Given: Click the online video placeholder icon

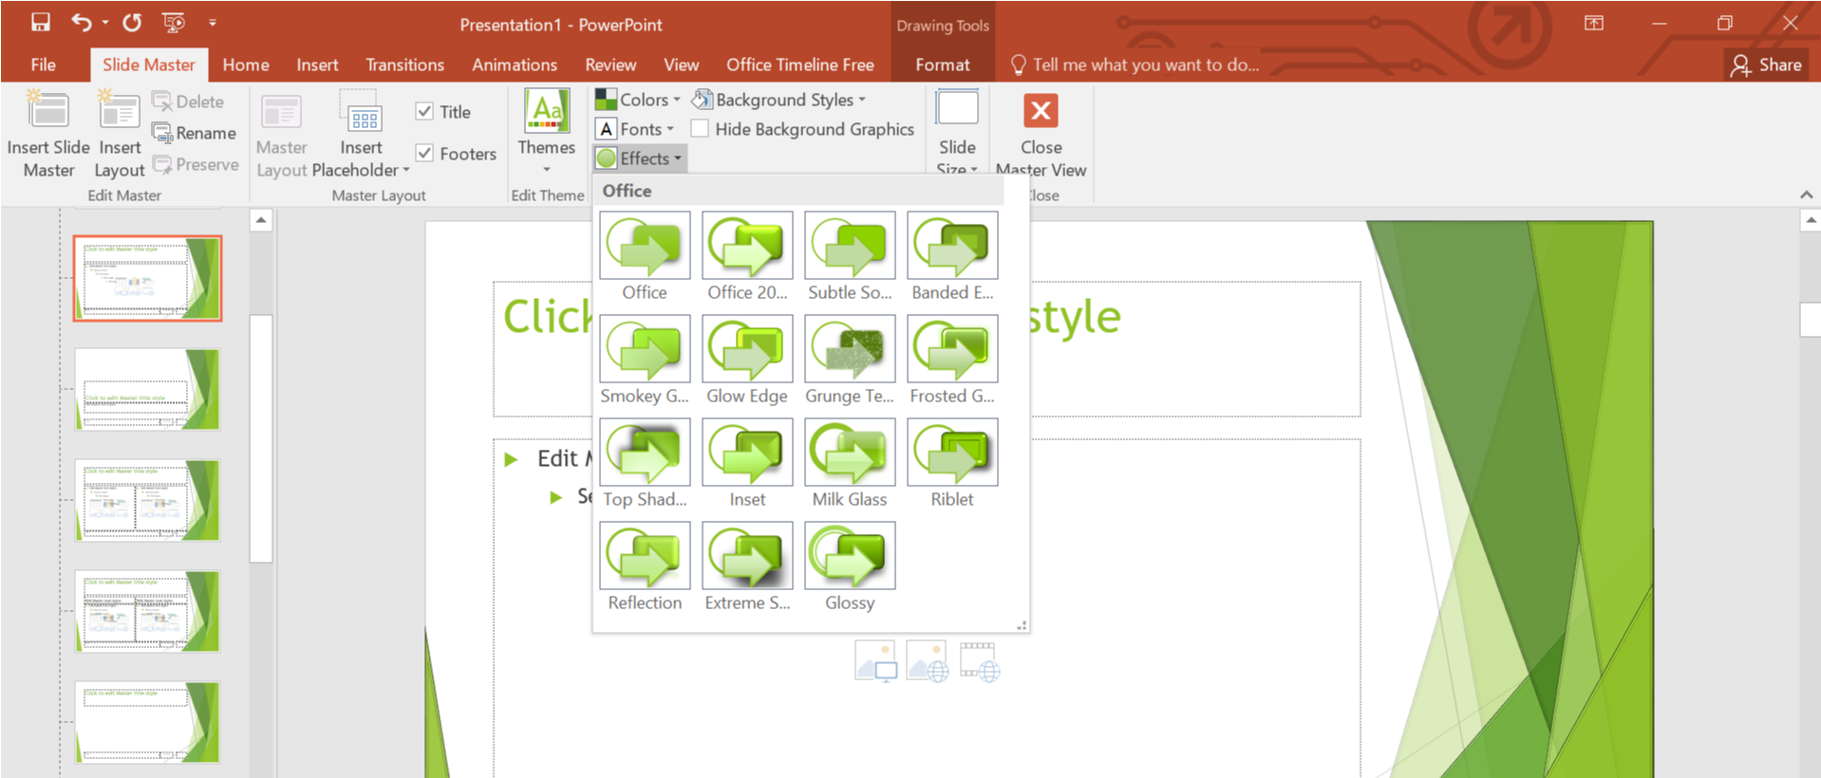Looking at the screenshot, I should click(x=980, y=661).
